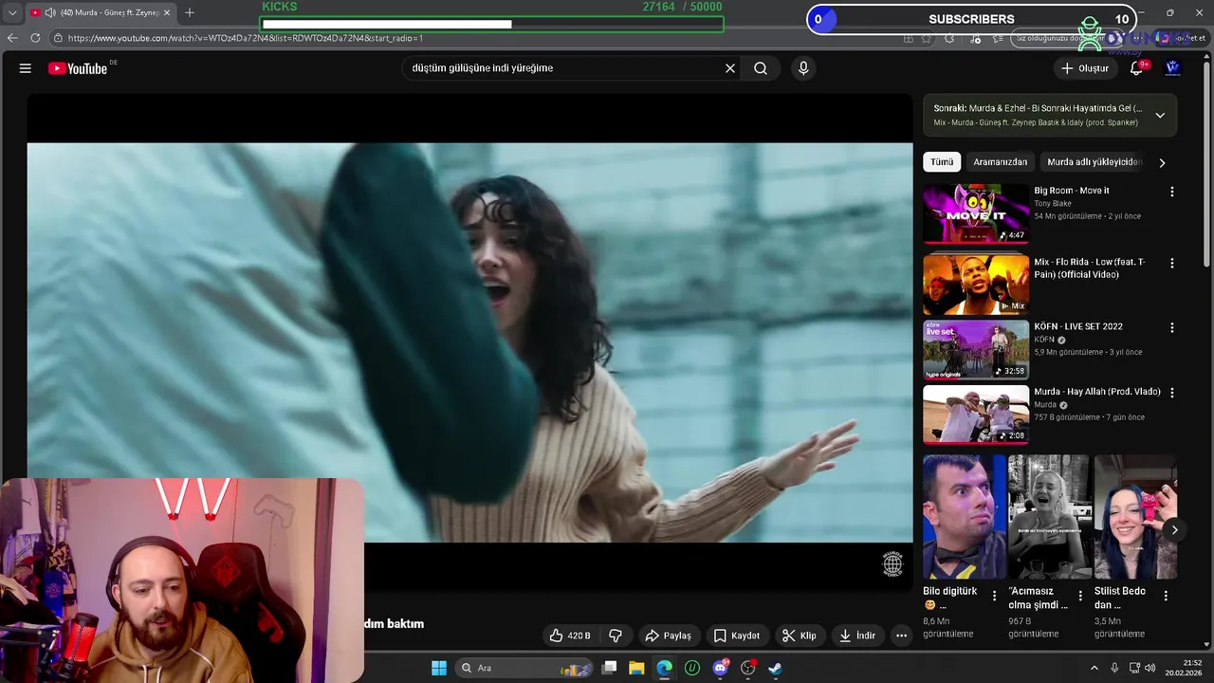
Task: Expand the Sonraki playlist panel chevron
Action: coord(1160,116)
